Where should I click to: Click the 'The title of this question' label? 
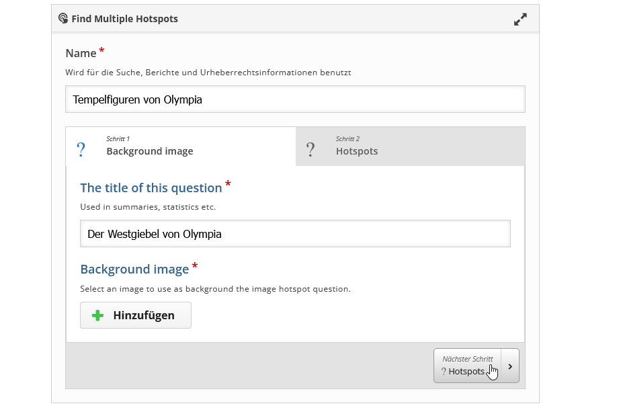(x=151, y=188)
